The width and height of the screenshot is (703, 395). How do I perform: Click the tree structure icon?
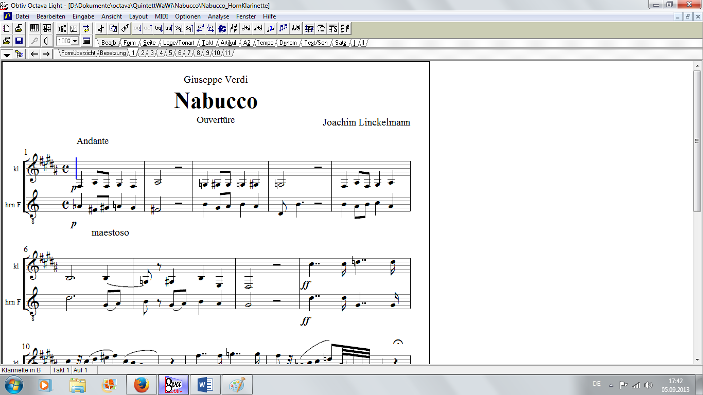tap(20, 54)
